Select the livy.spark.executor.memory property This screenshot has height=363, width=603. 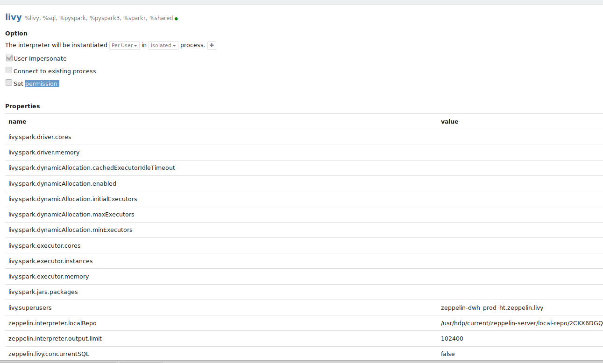pos(49,276)
